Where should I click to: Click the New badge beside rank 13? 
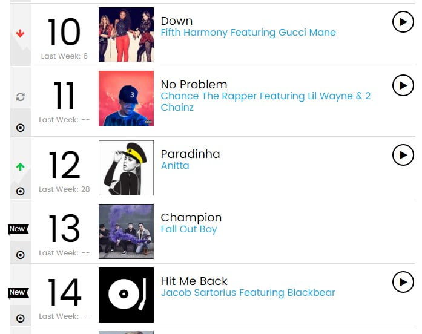[18, 229]
